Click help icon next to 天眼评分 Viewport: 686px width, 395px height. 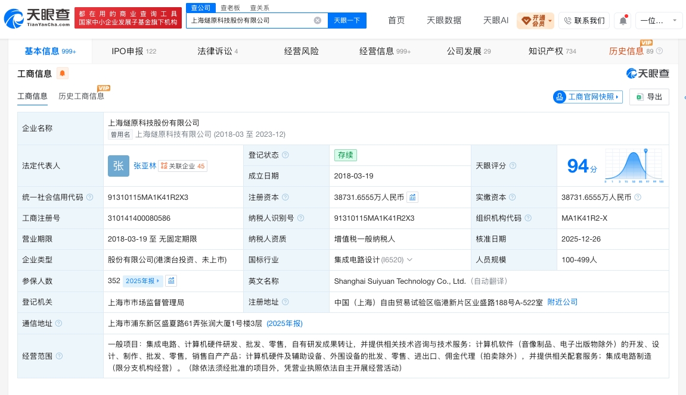pos(513,166)
